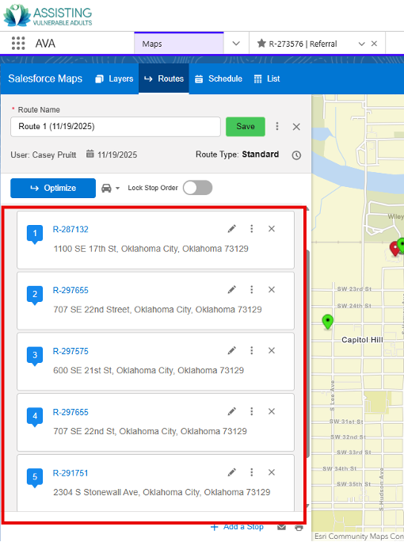Open R-297655 link on stop 2

(71, 290)
